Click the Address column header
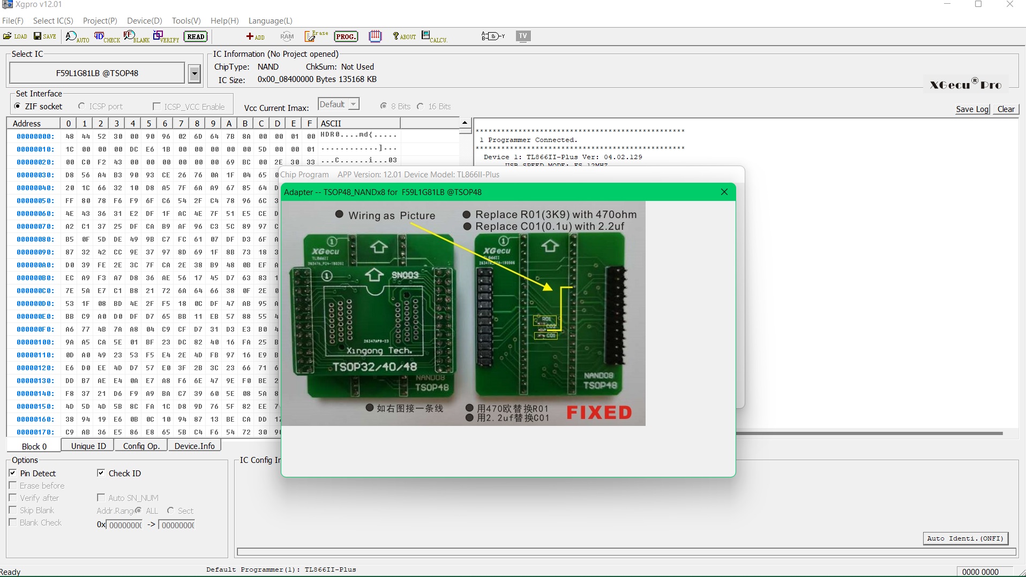The width and height of the screenshot is (1026, 577). coord(33,123)
